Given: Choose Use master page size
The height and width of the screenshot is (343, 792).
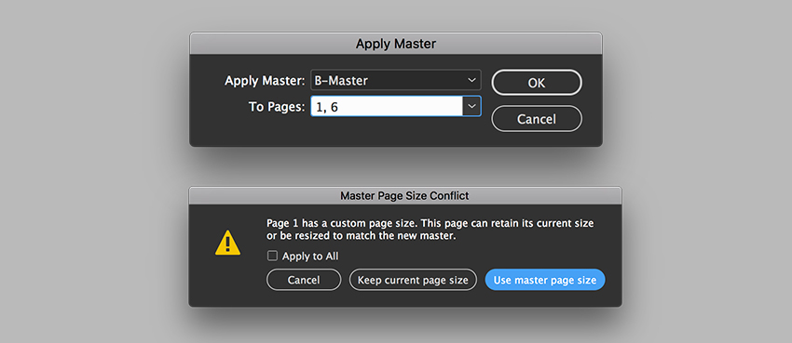Looking at the screenshot, I should pyautogui.click(x=545, y=280).
